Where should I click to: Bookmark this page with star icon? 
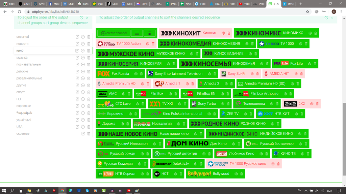[x=307, y=12]
